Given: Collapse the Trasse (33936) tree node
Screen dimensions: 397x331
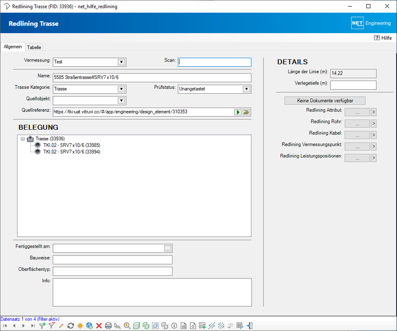Looking at the screenshot, I should (x=22, y=138).
